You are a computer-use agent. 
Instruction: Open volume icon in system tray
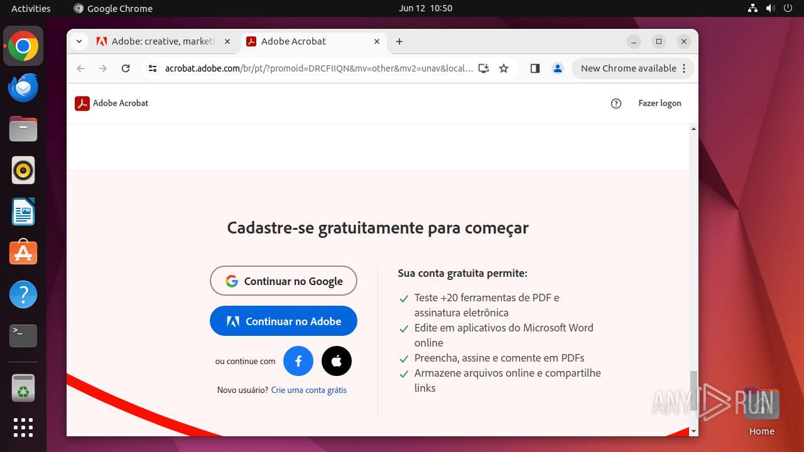tap(770, 8)
